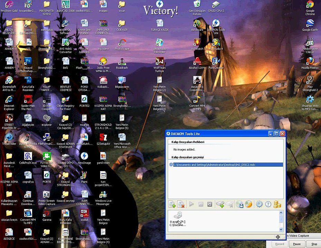Click the "No images added." text
The width and height of the screenshot is (321, 248).
[x=184, y=149]
